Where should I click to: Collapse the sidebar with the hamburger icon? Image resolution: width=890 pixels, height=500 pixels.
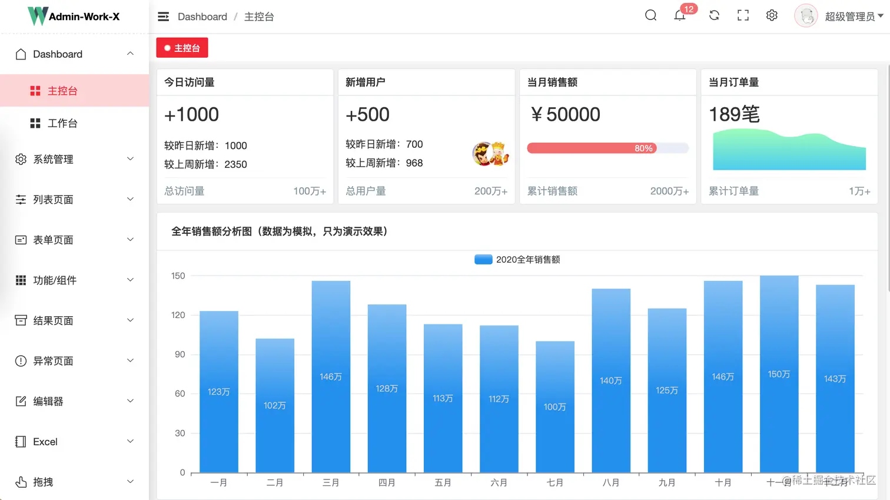click(163, 16)
